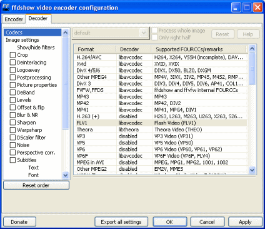Screen dimensions: 265x229
Task: Select the MP41 format row
Action: click(161, 110)
